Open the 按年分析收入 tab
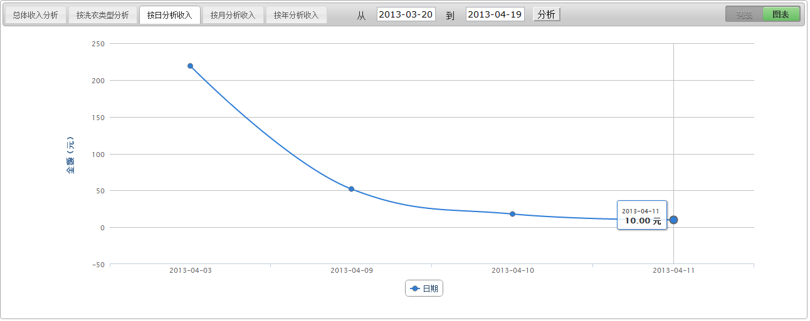 (296, 15)
